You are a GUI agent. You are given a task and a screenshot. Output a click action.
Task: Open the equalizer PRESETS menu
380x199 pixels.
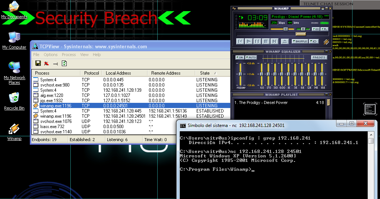coord(319,58)
